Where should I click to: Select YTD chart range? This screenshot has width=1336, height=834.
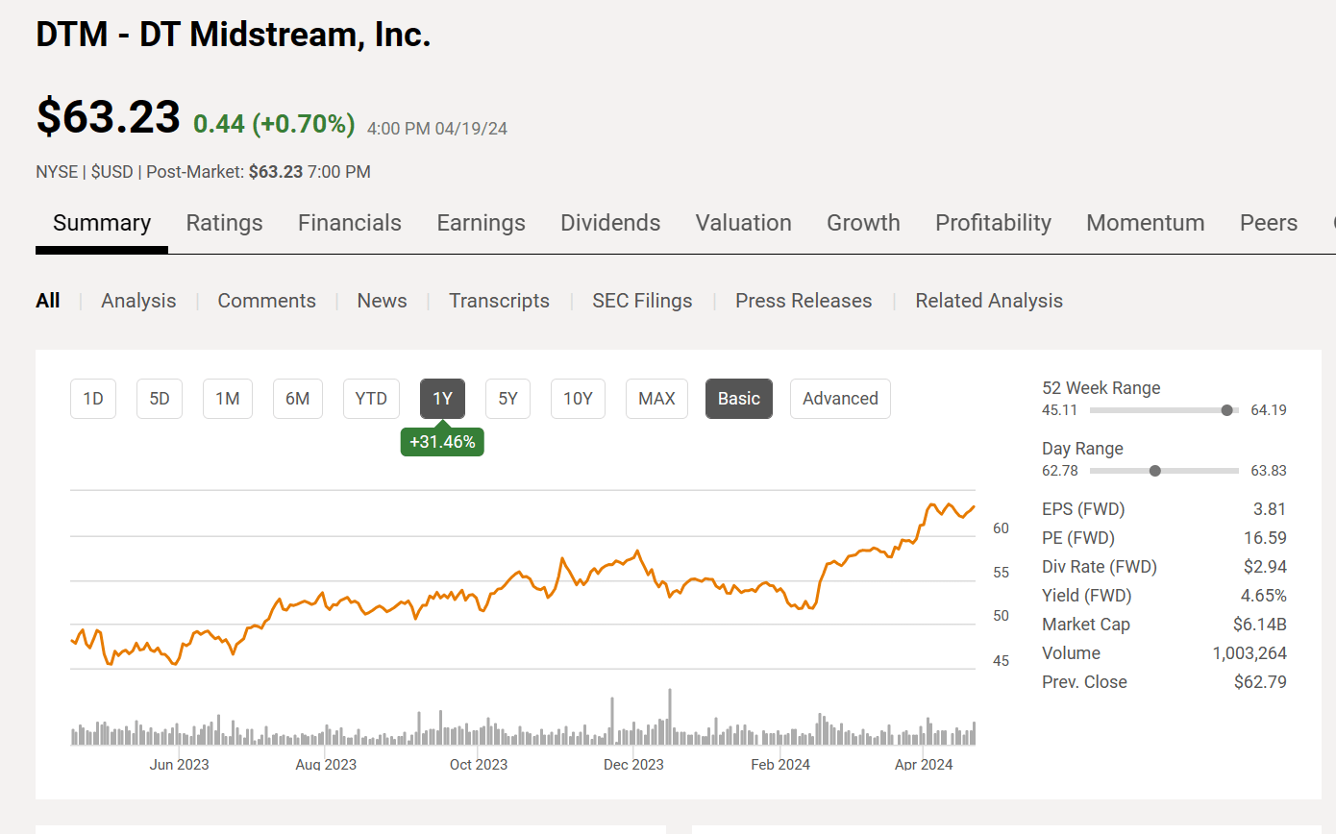371,398
